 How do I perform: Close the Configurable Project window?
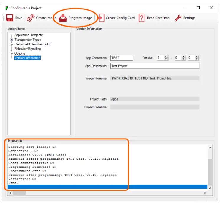click(211, 8)
